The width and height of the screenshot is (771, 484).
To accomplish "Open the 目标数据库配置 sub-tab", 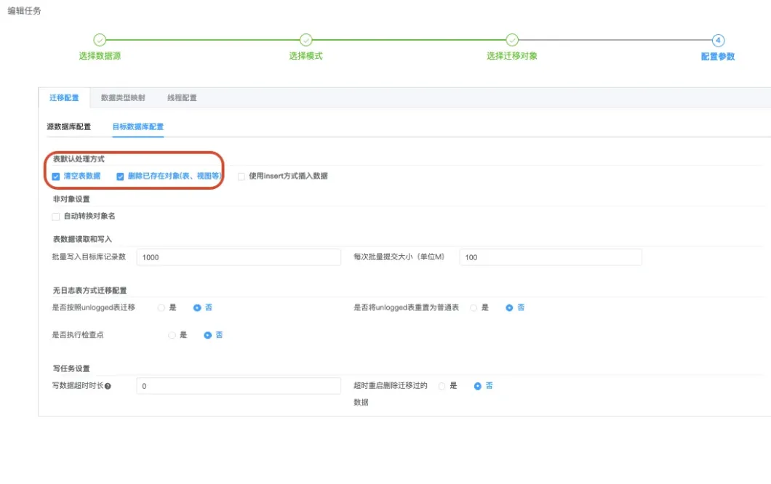I will 138,126.
